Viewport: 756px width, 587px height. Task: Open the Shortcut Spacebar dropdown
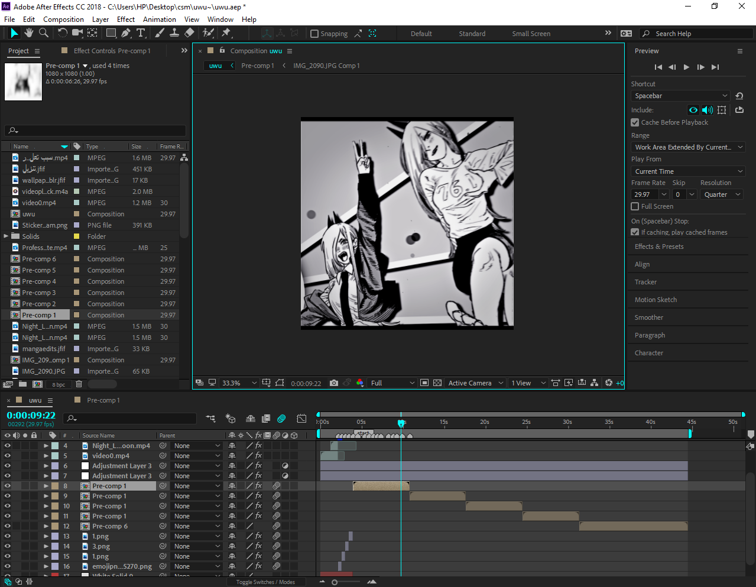coord(681,96)
